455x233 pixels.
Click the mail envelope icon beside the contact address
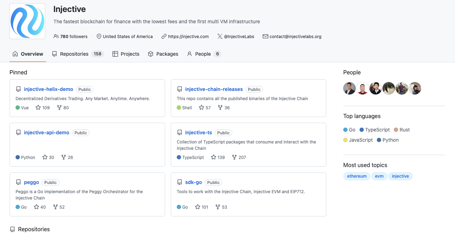point(266,36)
